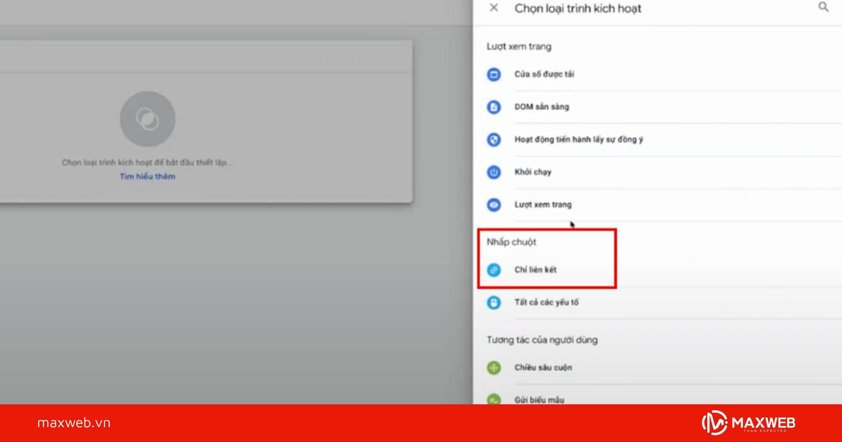
Task: Click the Chiều sâu cuộn scroll icon
Action: (x=494, y=368)
